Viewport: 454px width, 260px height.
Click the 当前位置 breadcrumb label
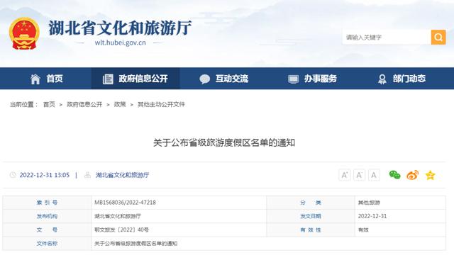(23, 104)
